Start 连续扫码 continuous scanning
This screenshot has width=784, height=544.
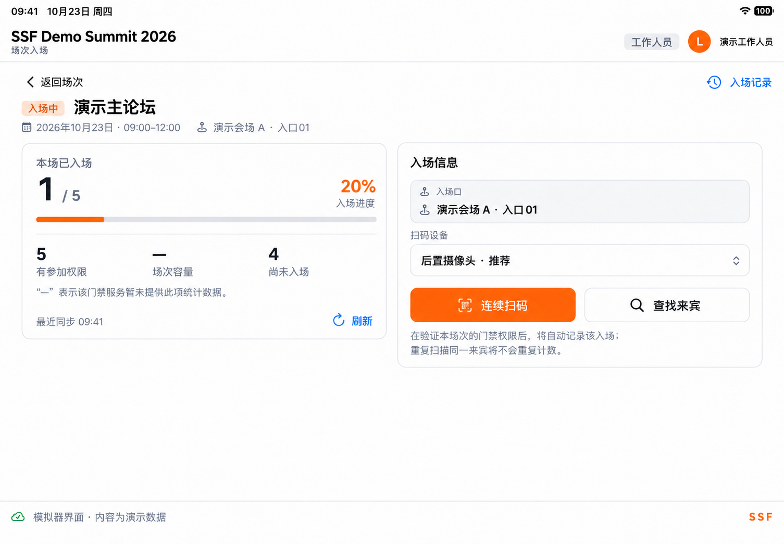[x=493, y=305]
